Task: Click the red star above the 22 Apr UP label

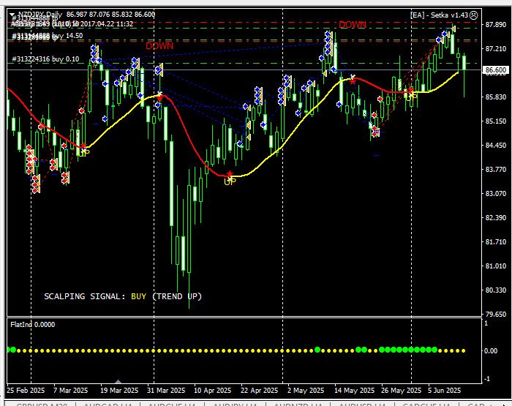Action: pyautogui.click(x=230, y=174)
